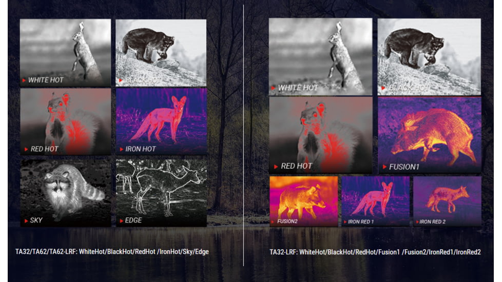
Task: Choose the Iron Hot fox thumbnail
Action: pyautogui.click(x=161, y=122)
